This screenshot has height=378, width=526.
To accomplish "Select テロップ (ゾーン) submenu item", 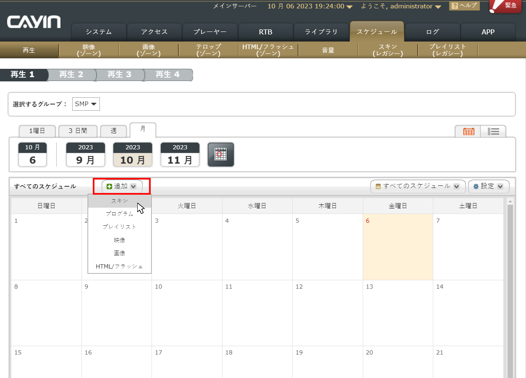I will (209, 50).
